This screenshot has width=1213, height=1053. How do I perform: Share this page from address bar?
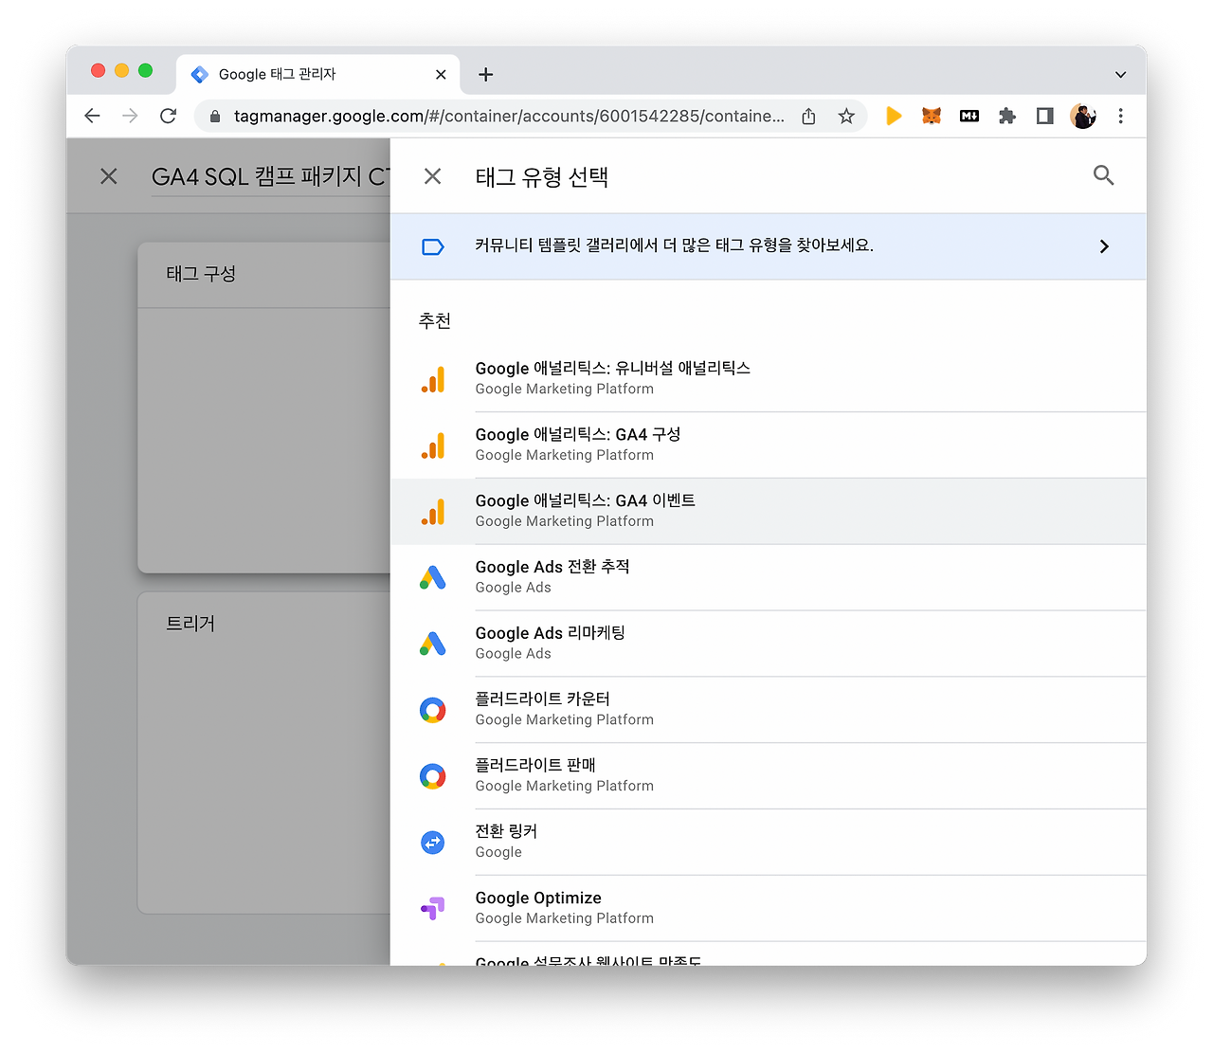(x=808, y=116)
